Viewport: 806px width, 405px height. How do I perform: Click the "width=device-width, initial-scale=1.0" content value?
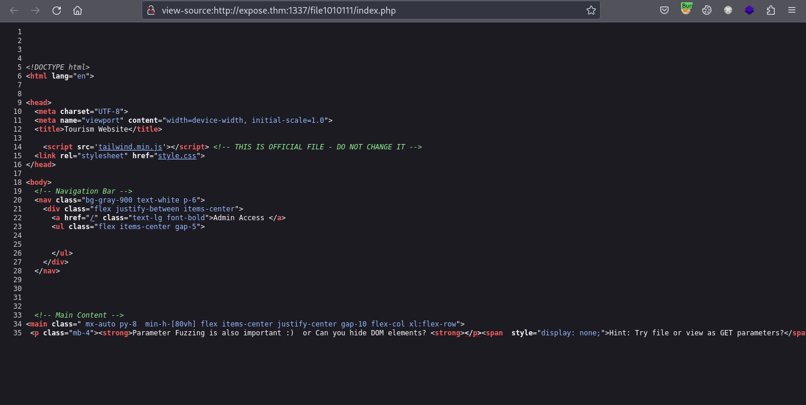(245, 120)
